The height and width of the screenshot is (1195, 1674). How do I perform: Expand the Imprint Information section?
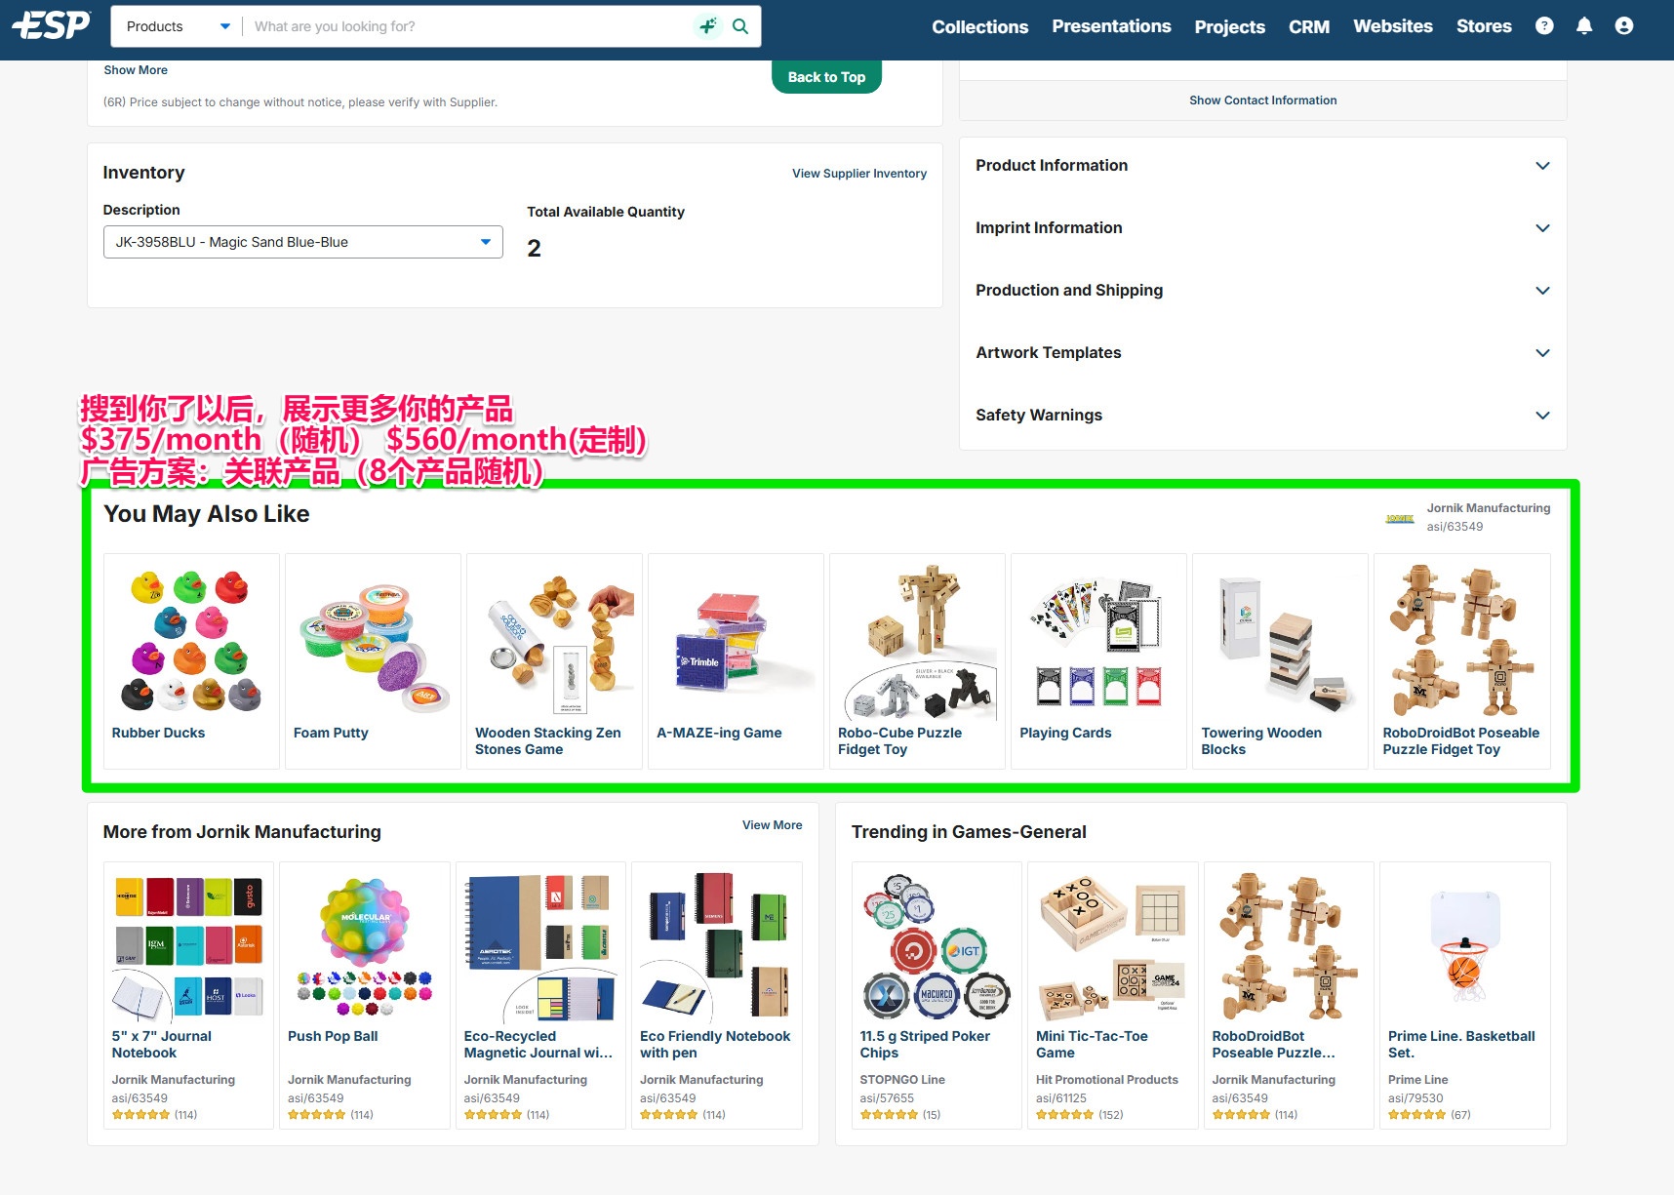pyautogui.click(x=1262, y=228)
